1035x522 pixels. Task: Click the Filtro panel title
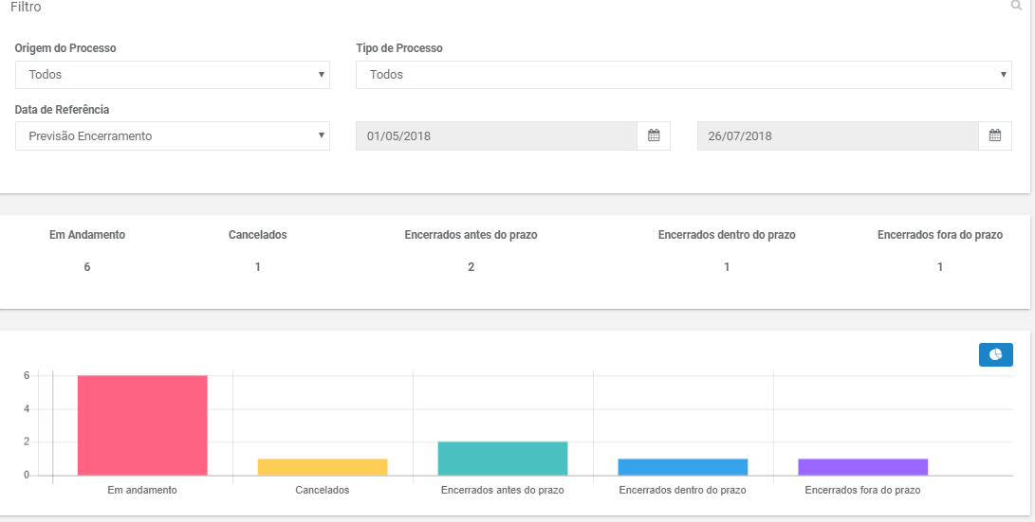[x=26, y=8]
